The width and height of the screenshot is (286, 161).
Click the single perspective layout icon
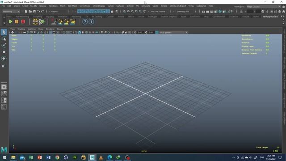click(4, 87)
